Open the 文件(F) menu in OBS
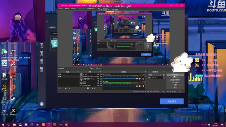Screen dimensions: 226x127 click(x=61, y=9)
